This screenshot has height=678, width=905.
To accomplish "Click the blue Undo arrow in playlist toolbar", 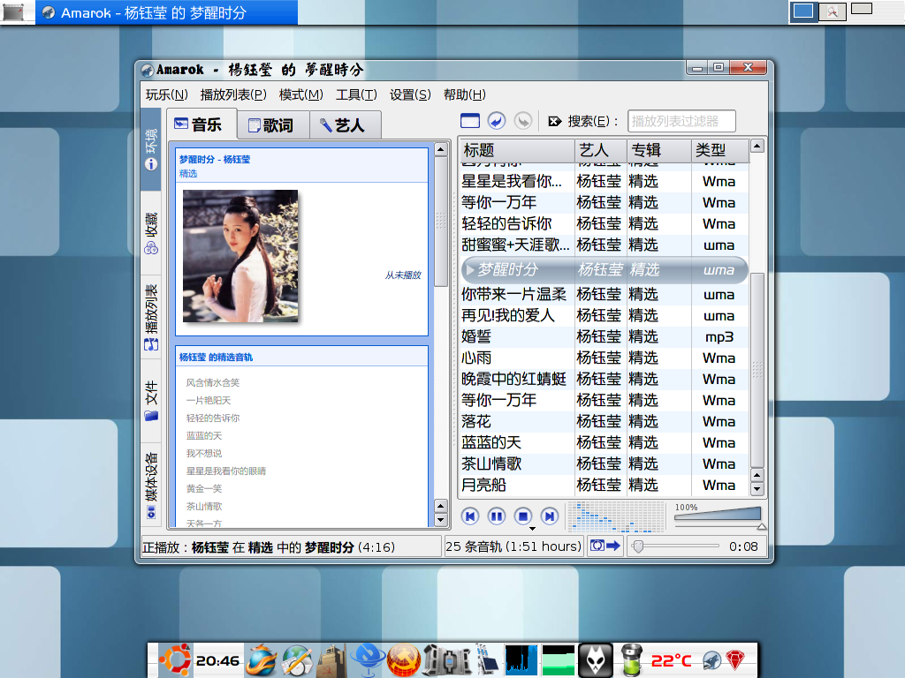I will pos(497,121).
